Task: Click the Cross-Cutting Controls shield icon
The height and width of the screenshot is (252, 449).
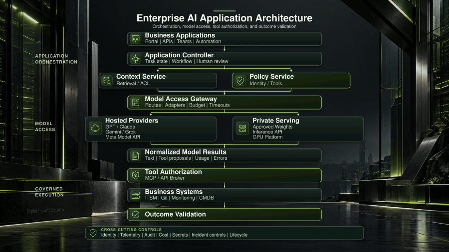Action: (93, 233)
